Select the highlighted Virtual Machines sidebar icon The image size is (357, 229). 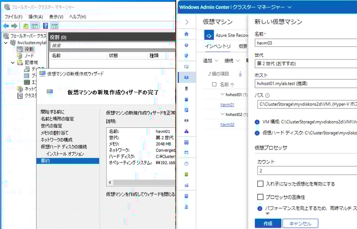(x=186, y=77)
